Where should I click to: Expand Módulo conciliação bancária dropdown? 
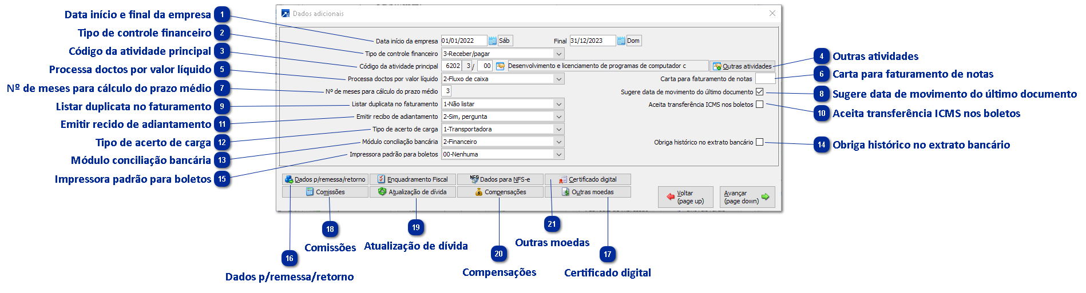coord(559,142)
